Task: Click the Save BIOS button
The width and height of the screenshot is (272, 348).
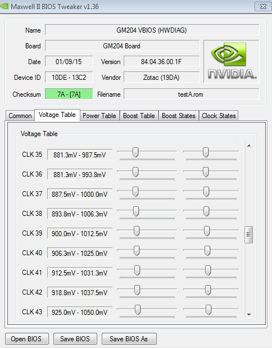Action: coord(75,339)
